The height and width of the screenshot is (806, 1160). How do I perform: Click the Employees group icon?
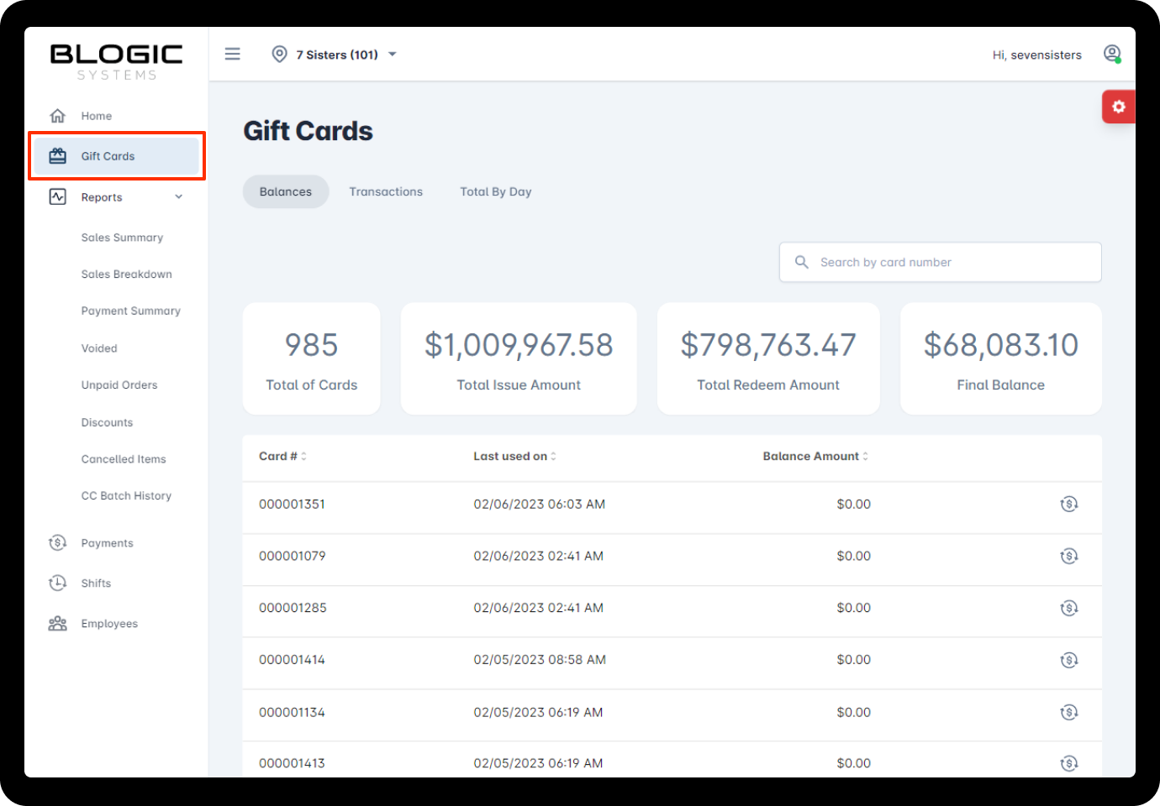(x=58, y=624)
